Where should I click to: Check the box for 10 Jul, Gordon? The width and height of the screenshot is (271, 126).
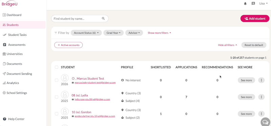pyautogui.click(x=57, y=114)
